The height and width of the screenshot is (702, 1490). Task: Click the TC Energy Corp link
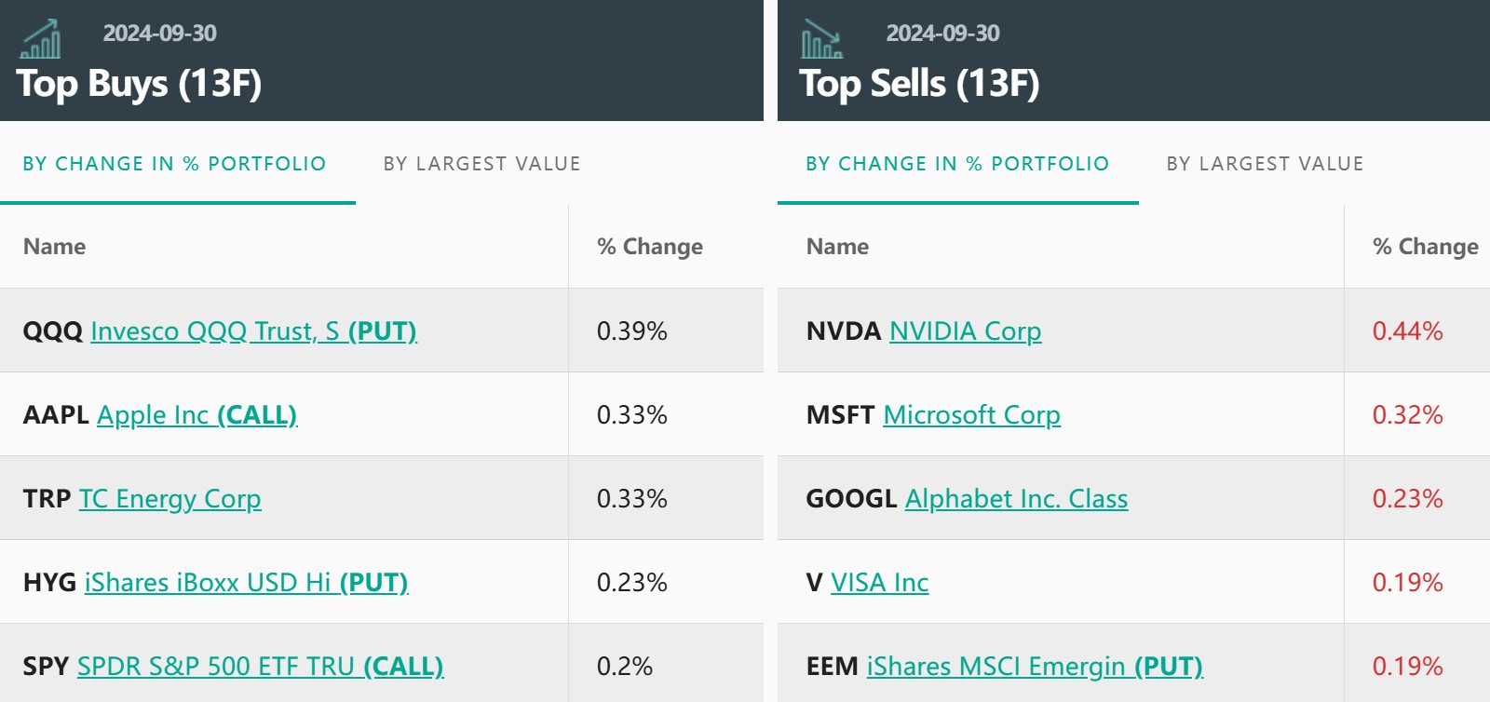click(169, 499)
